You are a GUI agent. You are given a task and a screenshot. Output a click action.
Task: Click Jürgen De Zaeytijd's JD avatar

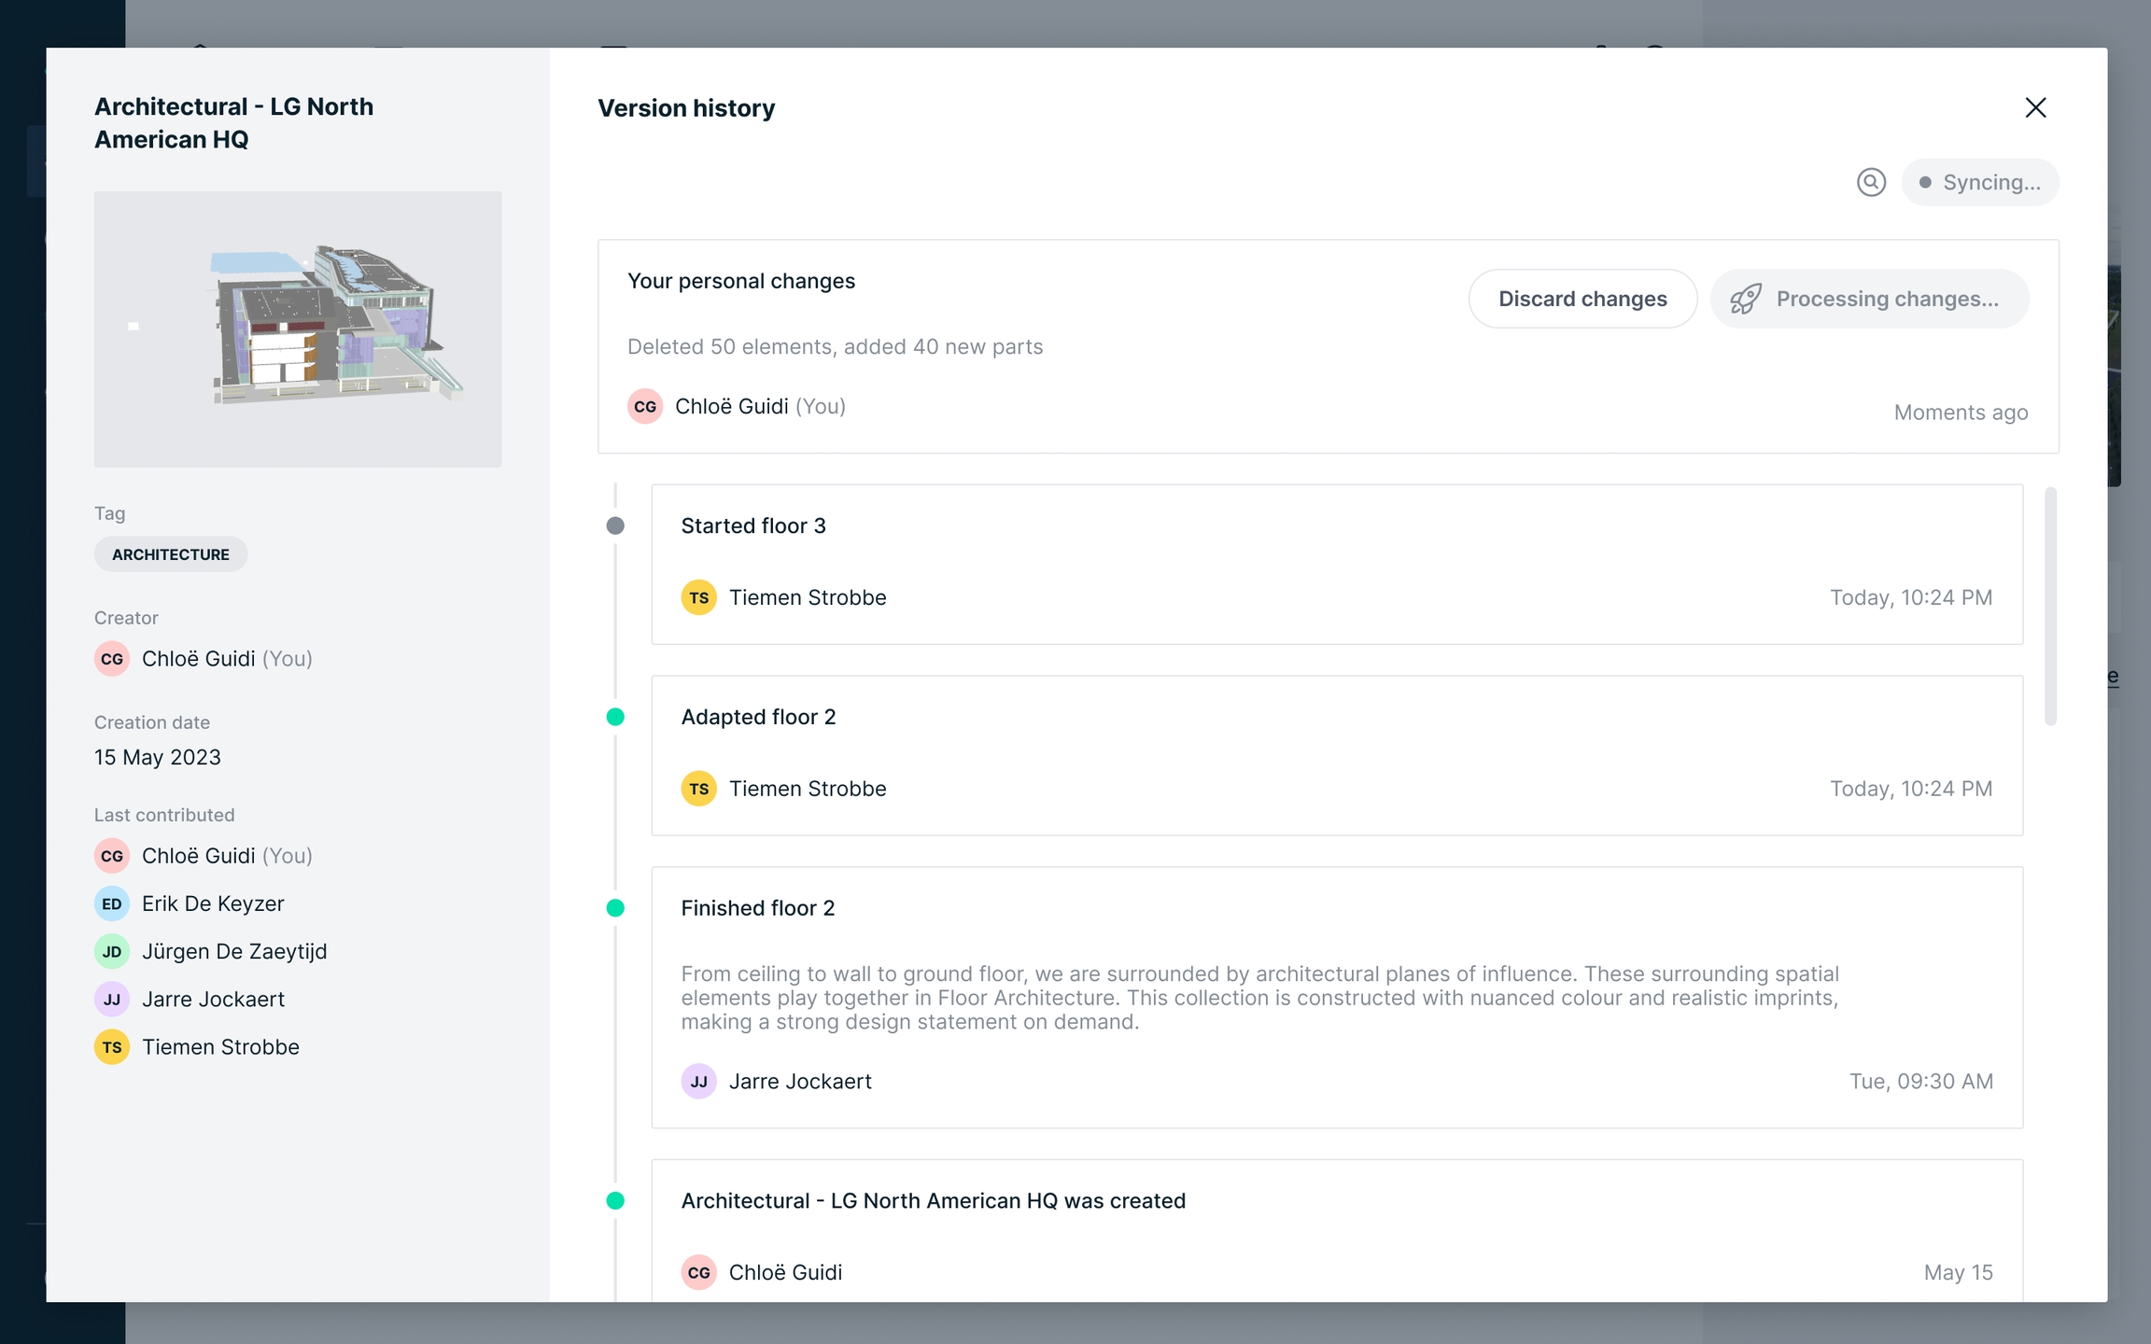tap(112, 952)
